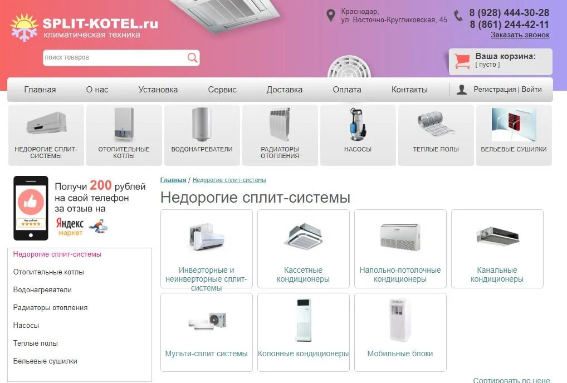Click the Войти login link
The width and height of the screenshot is (567, 383).
click(531, 89)
